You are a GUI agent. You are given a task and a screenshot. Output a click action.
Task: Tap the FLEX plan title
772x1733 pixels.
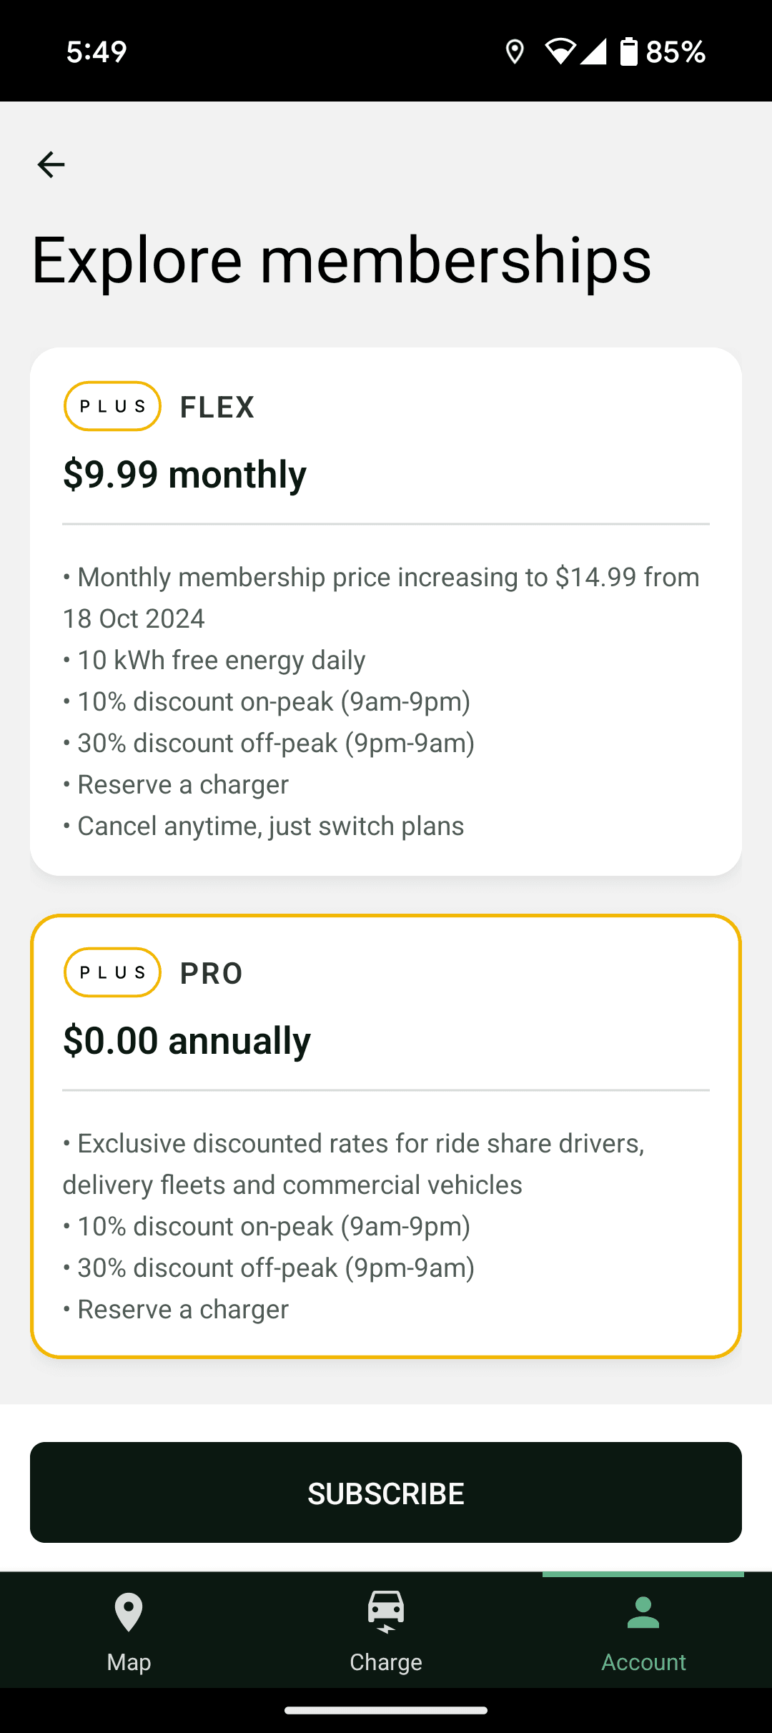217,408
